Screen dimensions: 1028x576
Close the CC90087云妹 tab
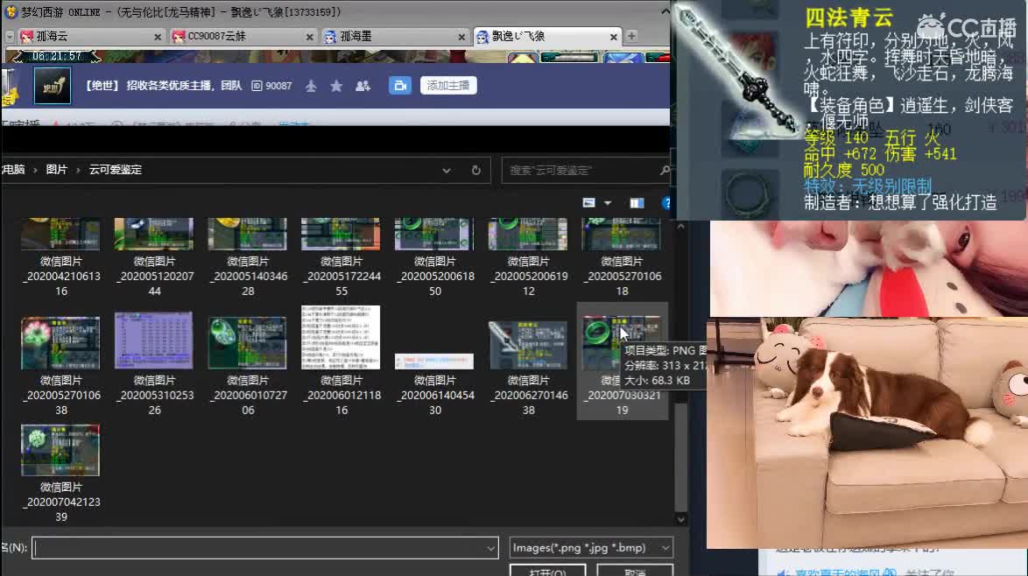pyautogui.click(x=309, y=38)
